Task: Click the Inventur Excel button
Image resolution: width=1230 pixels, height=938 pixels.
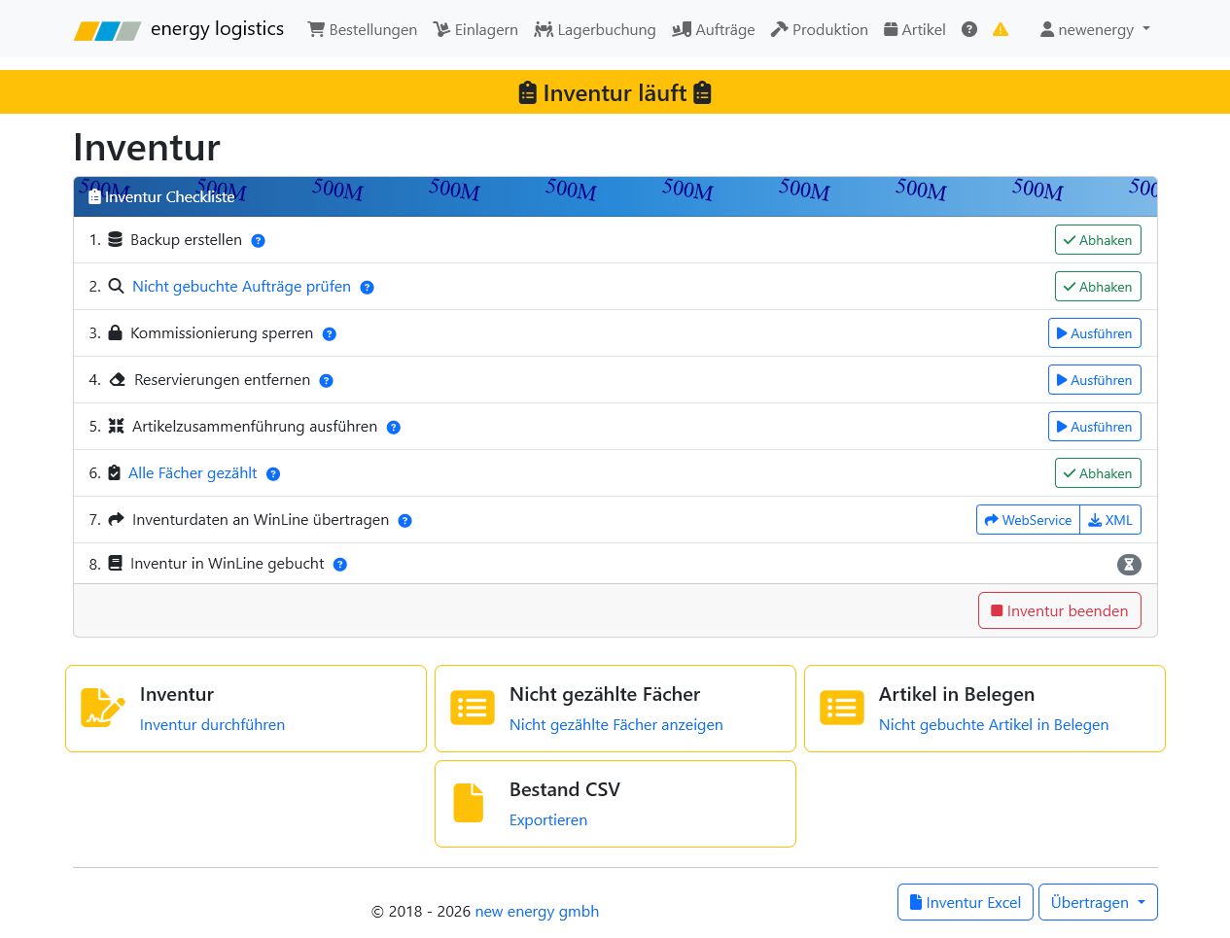Action: pyautogui.click(x=966, y=902)
